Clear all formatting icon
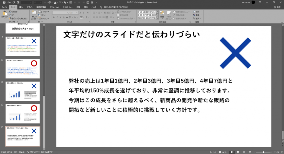 point(88,13)
